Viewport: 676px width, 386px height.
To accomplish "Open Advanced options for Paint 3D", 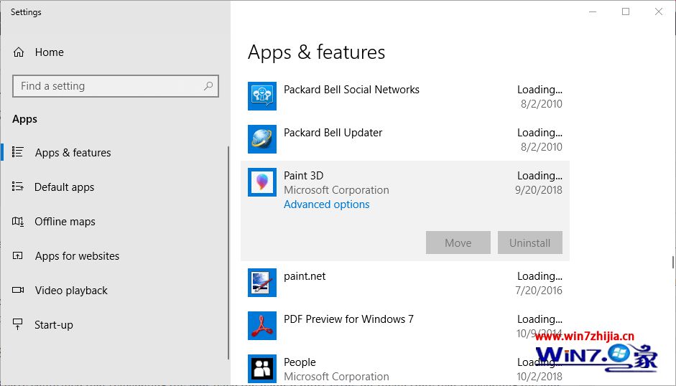I will click(x=326, y=204).
